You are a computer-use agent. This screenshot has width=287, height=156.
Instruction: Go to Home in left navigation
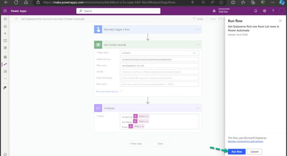(x=5, y=26)
